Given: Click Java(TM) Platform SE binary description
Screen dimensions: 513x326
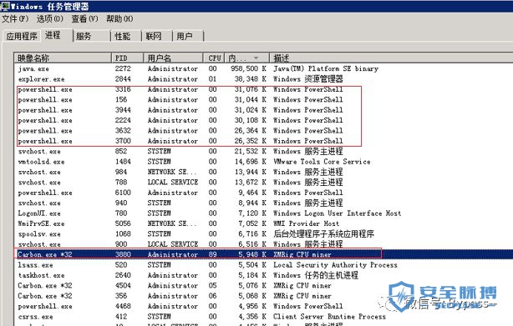Looking at the screenshot, I should coord(326,68).
